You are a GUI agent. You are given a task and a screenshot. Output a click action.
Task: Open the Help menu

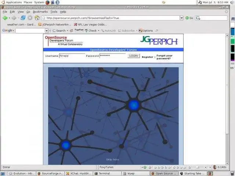click(63, 12)
